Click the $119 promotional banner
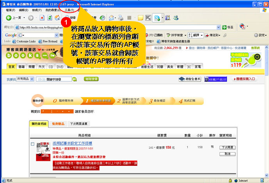This screenshot has height=183, width=269. [x=246, y=60]
